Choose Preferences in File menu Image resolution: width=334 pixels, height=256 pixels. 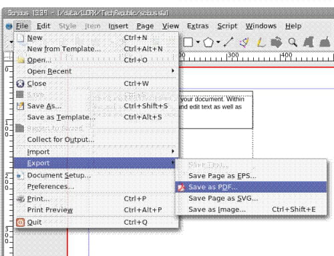pos(96,187)
